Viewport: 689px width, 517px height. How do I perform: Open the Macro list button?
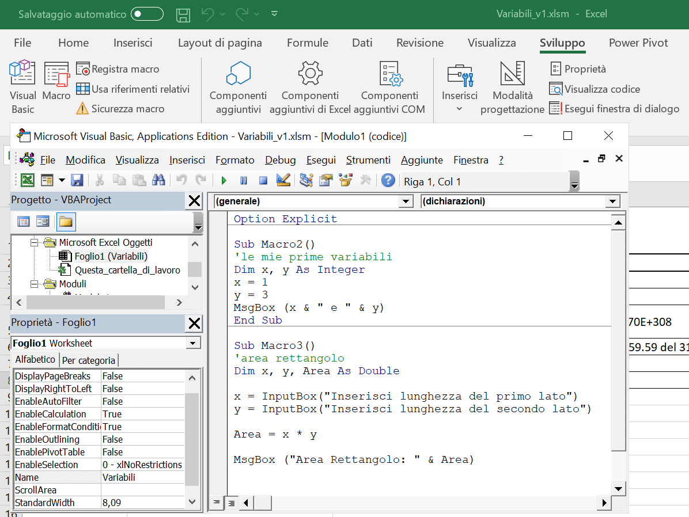[x=56, y=81]
